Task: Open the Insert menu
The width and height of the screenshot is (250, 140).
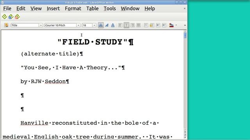Action: click(53, 9)
